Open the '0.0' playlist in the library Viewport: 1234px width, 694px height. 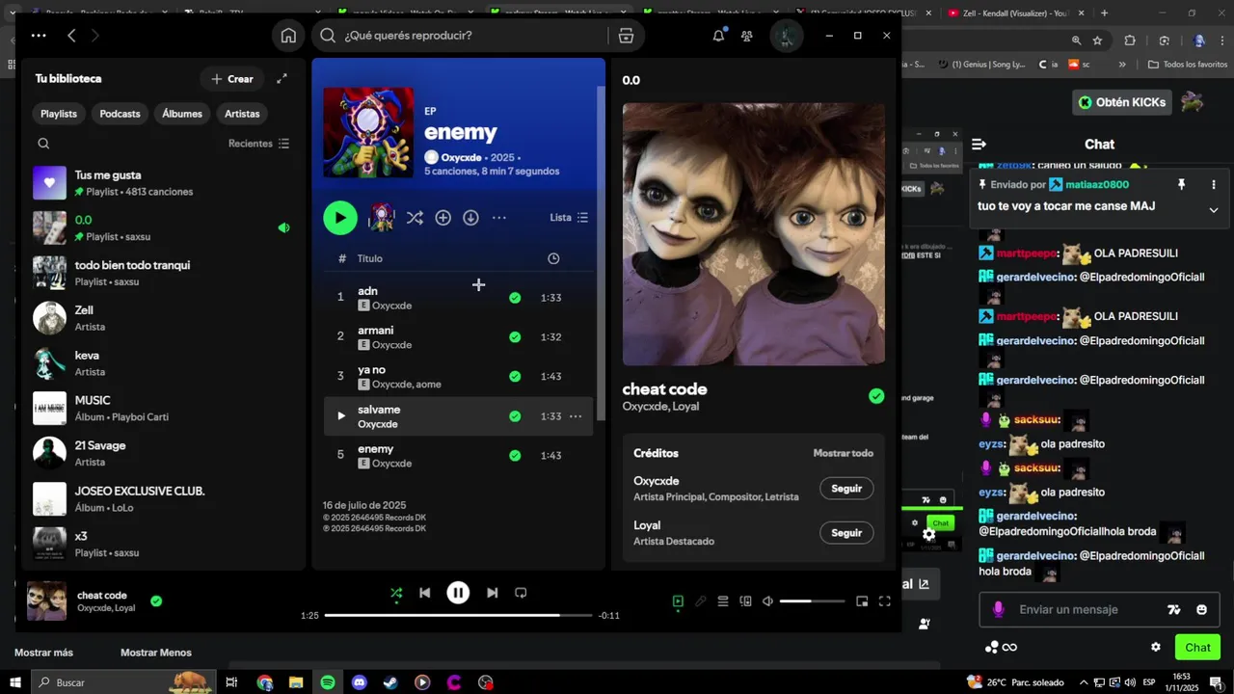click(x=162, y=227)
